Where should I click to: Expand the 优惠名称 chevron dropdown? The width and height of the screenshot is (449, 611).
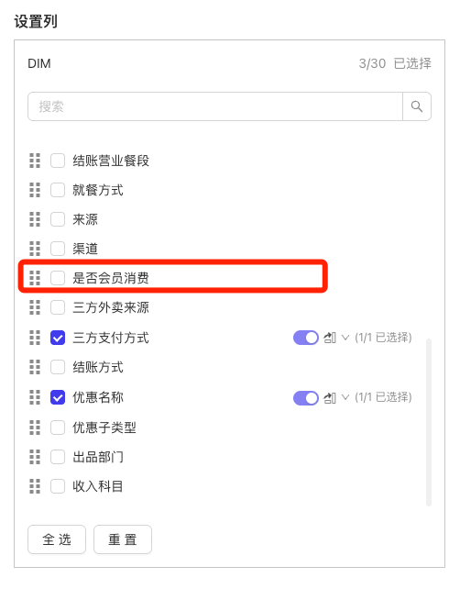coord(345,397)
